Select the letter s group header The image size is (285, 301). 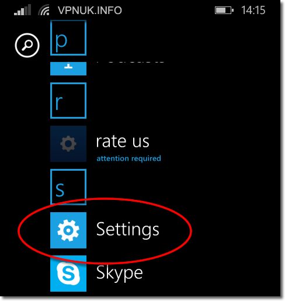68,187
